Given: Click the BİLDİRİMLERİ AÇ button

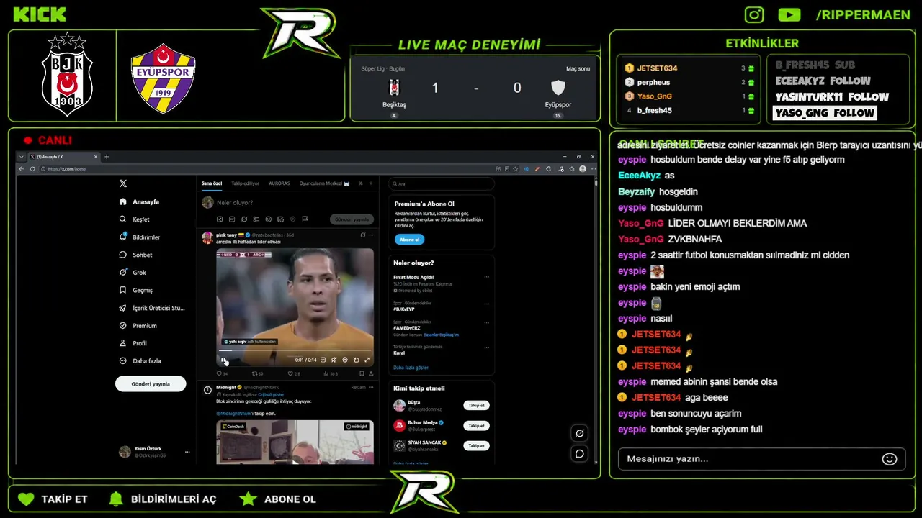Looking at the screenshot, I should click(162, 499).
